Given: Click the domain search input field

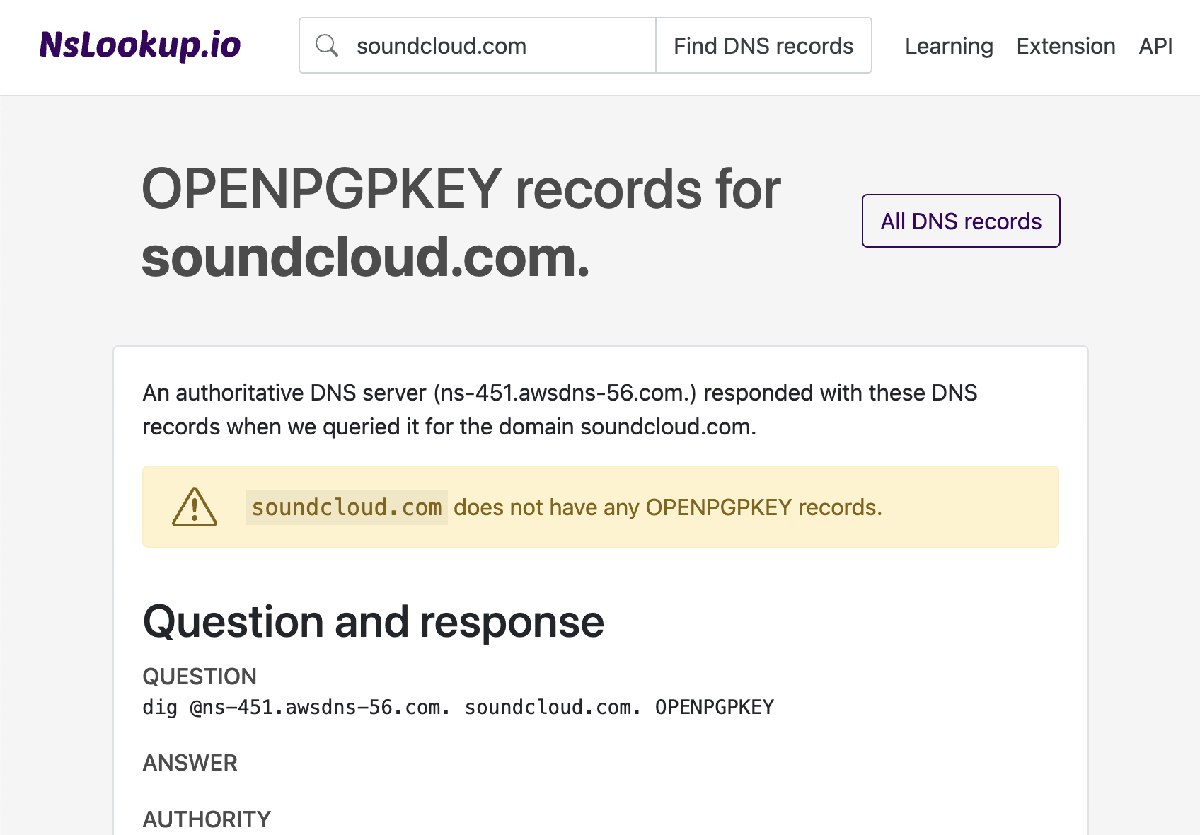Looking at the screenshot, I should coord(495,45).
